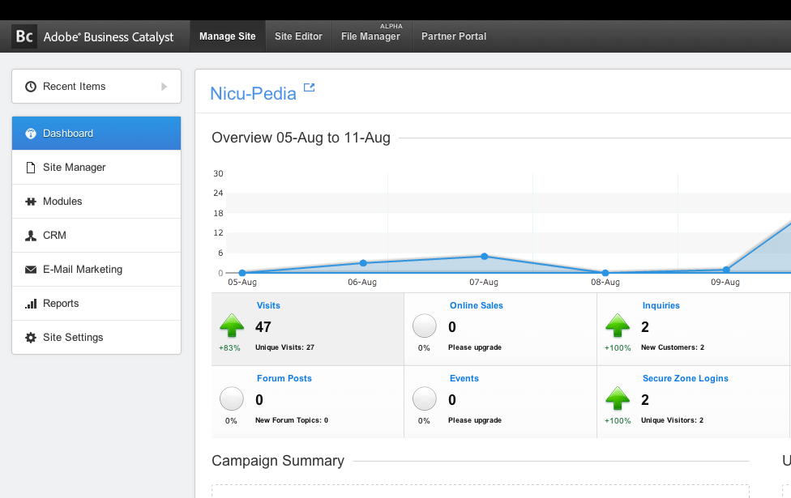
Task: Click the Recent Items clock icon
Action: click(x=31, y=87)
